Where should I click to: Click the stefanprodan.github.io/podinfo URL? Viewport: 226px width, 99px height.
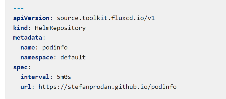(108, 87)
